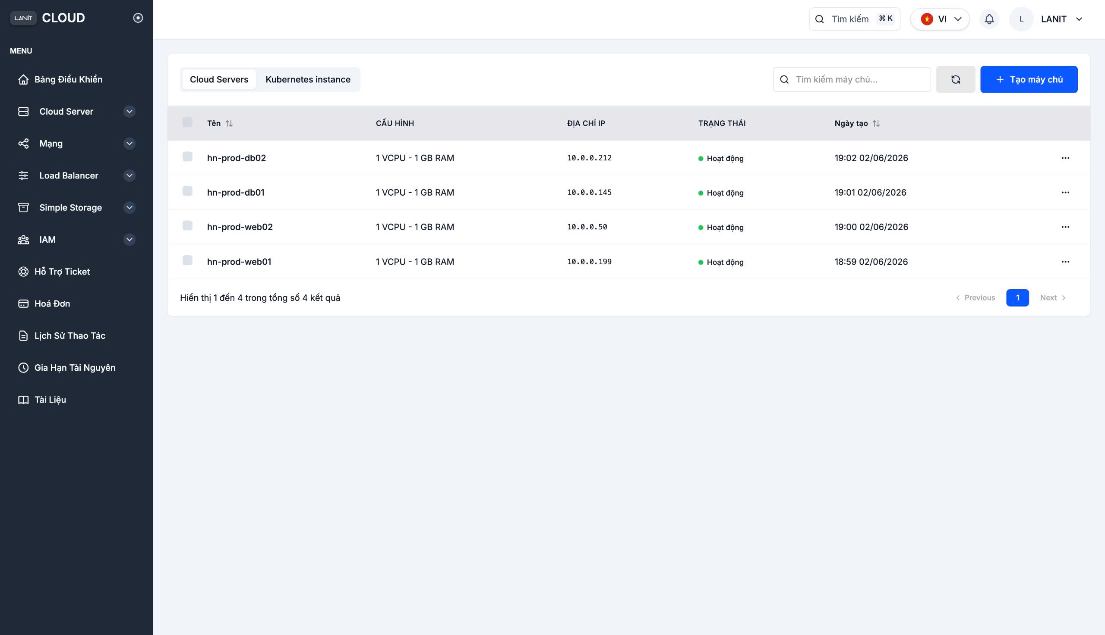Open actions menu for hn-prod-db01
The height and width of the screenshot is (635, 1105).
pos(1065,192)
